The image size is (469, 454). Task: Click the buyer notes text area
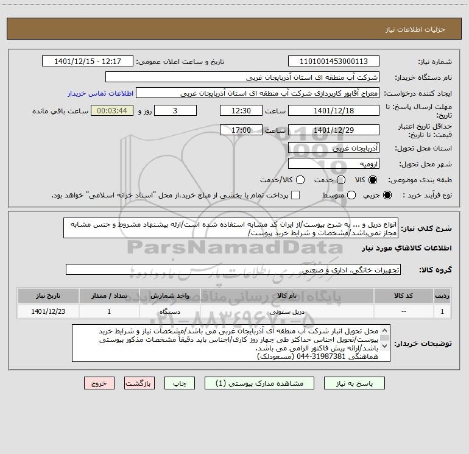click(x=231, y=343)
